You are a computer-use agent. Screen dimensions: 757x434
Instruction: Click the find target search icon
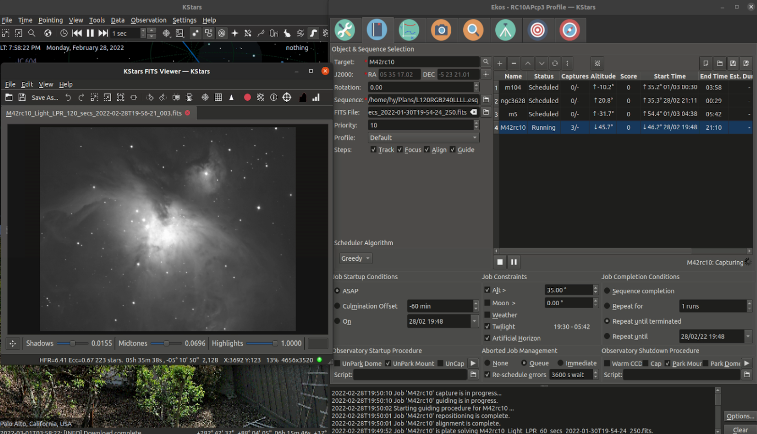[486, 62]
